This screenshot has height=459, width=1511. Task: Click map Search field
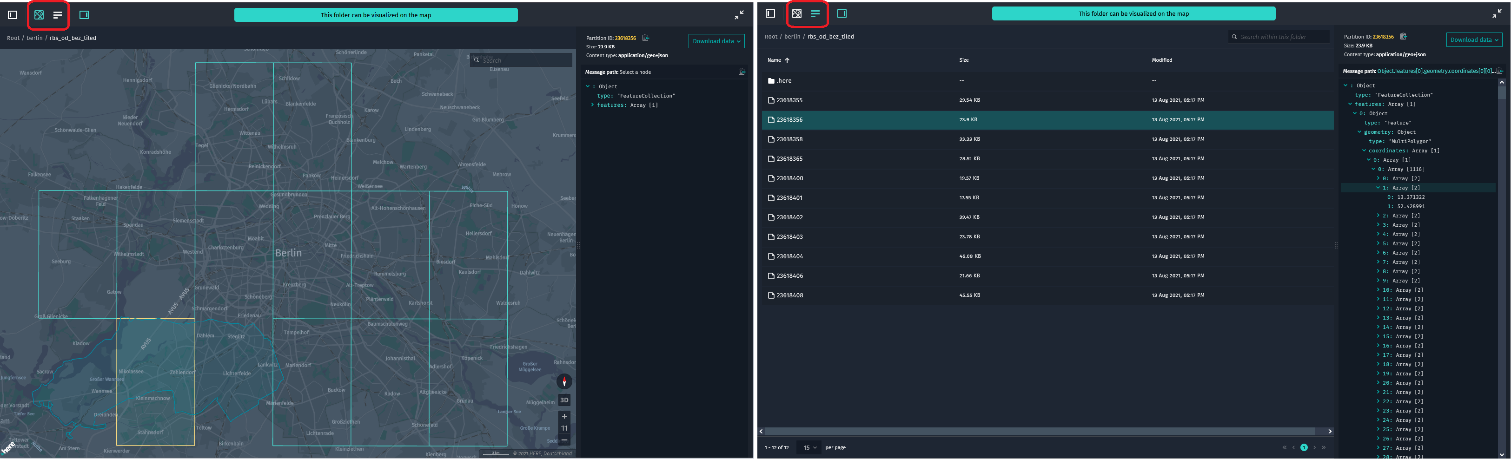pyautogui.click(x=521, y=60)
